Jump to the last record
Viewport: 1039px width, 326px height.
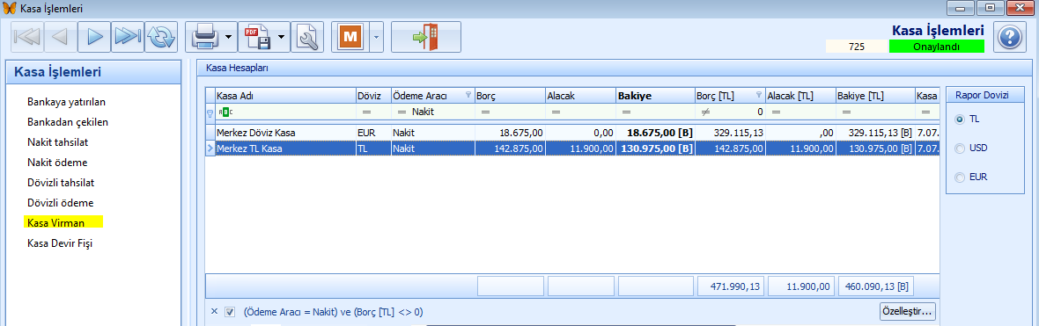coord(127,37)
